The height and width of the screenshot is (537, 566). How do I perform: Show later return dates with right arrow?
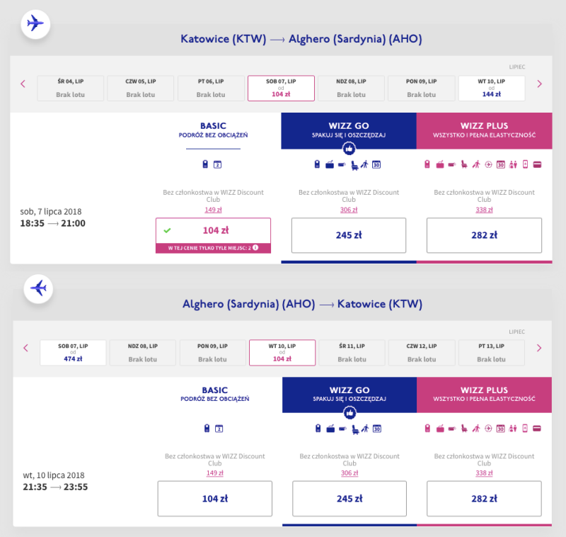pyautogui.click(x=539, y=348)
